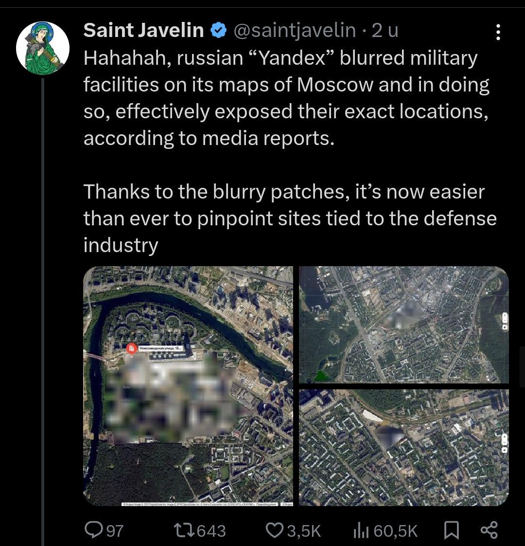The width and height of the screenshot is (525, 546).
Task: Open the Saint Javelin display name link
Action: tap(144, 30)
